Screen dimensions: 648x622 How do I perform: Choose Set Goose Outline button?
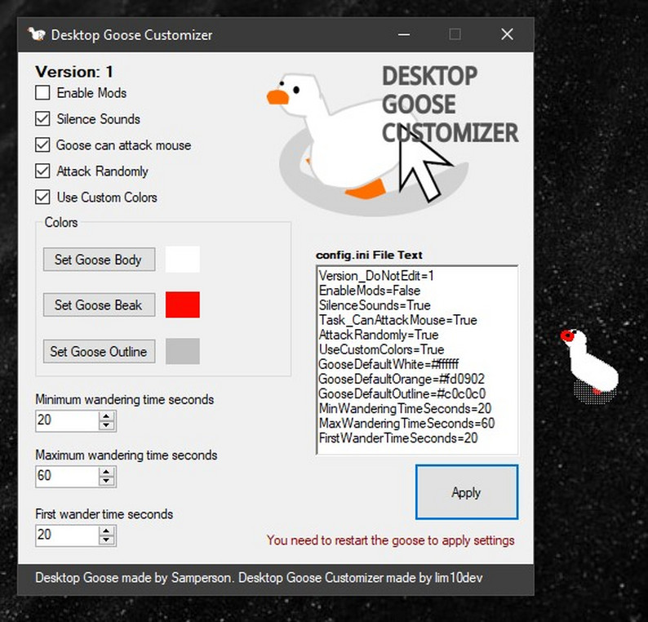click(100, 351)
